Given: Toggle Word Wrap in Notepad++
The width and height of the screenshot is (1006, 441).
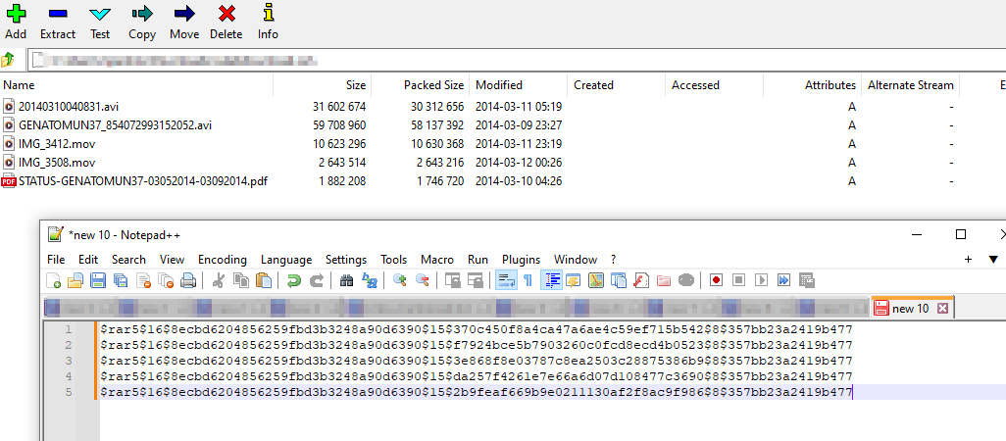Looking at the screenshot, I should (x=506, y=280).
